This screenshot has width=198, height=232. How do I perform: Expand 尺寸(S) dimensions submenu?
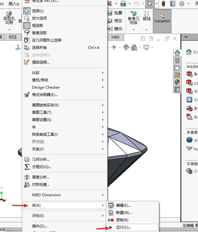(65, 142)
